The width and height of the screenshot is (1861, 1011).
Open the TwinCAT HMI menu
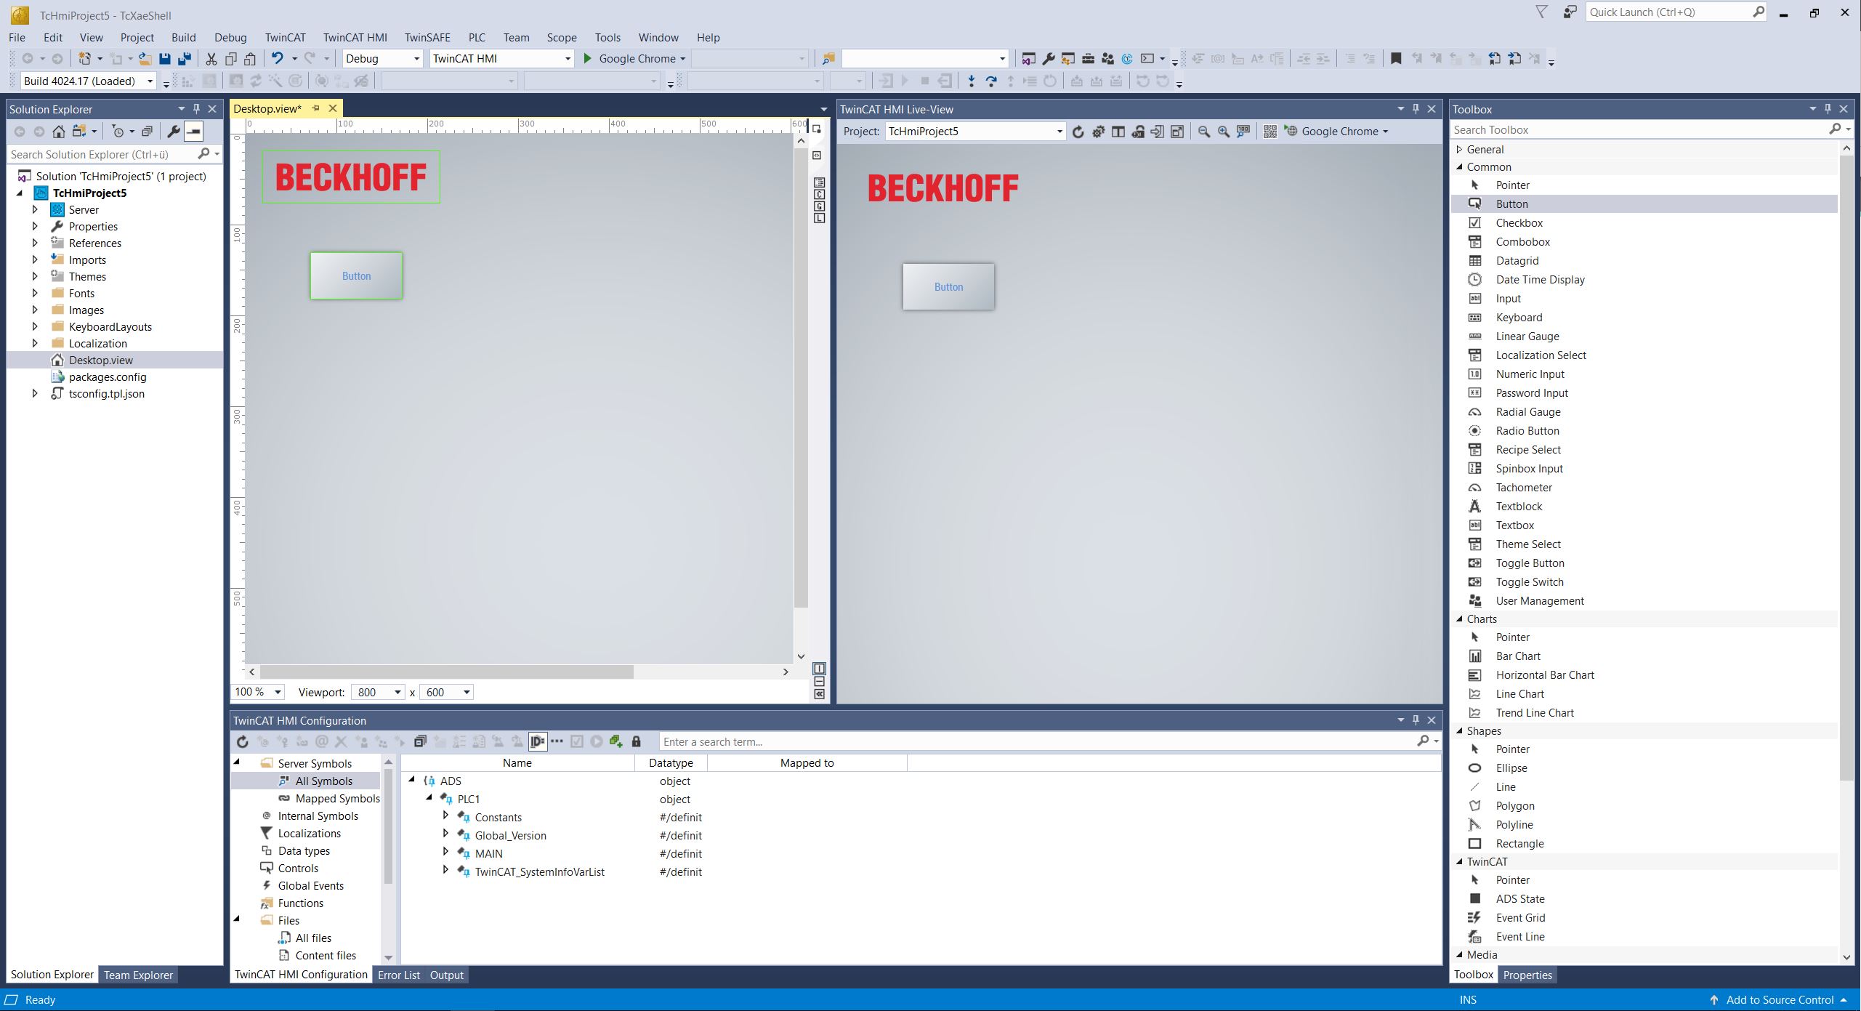tap(355, 38)
